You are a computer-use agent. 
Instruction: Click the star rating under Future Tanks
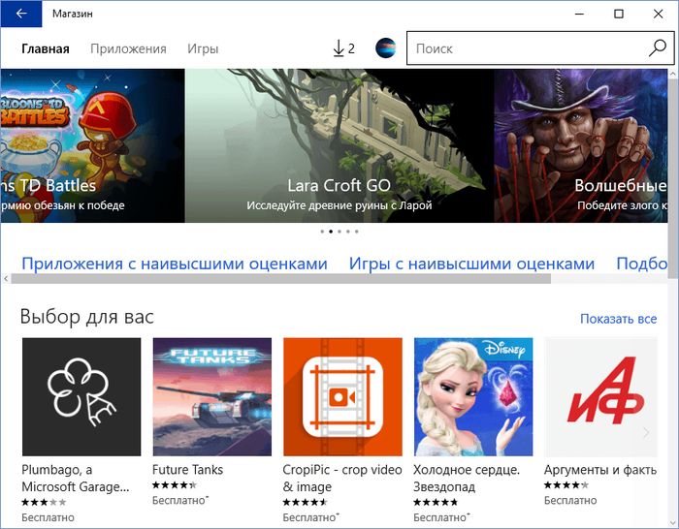[x=175, y=484]
